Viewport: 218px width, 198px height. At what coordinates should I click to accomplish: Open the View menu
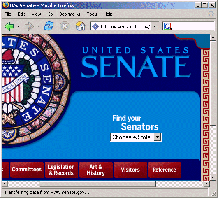click(x=36, y=14)
